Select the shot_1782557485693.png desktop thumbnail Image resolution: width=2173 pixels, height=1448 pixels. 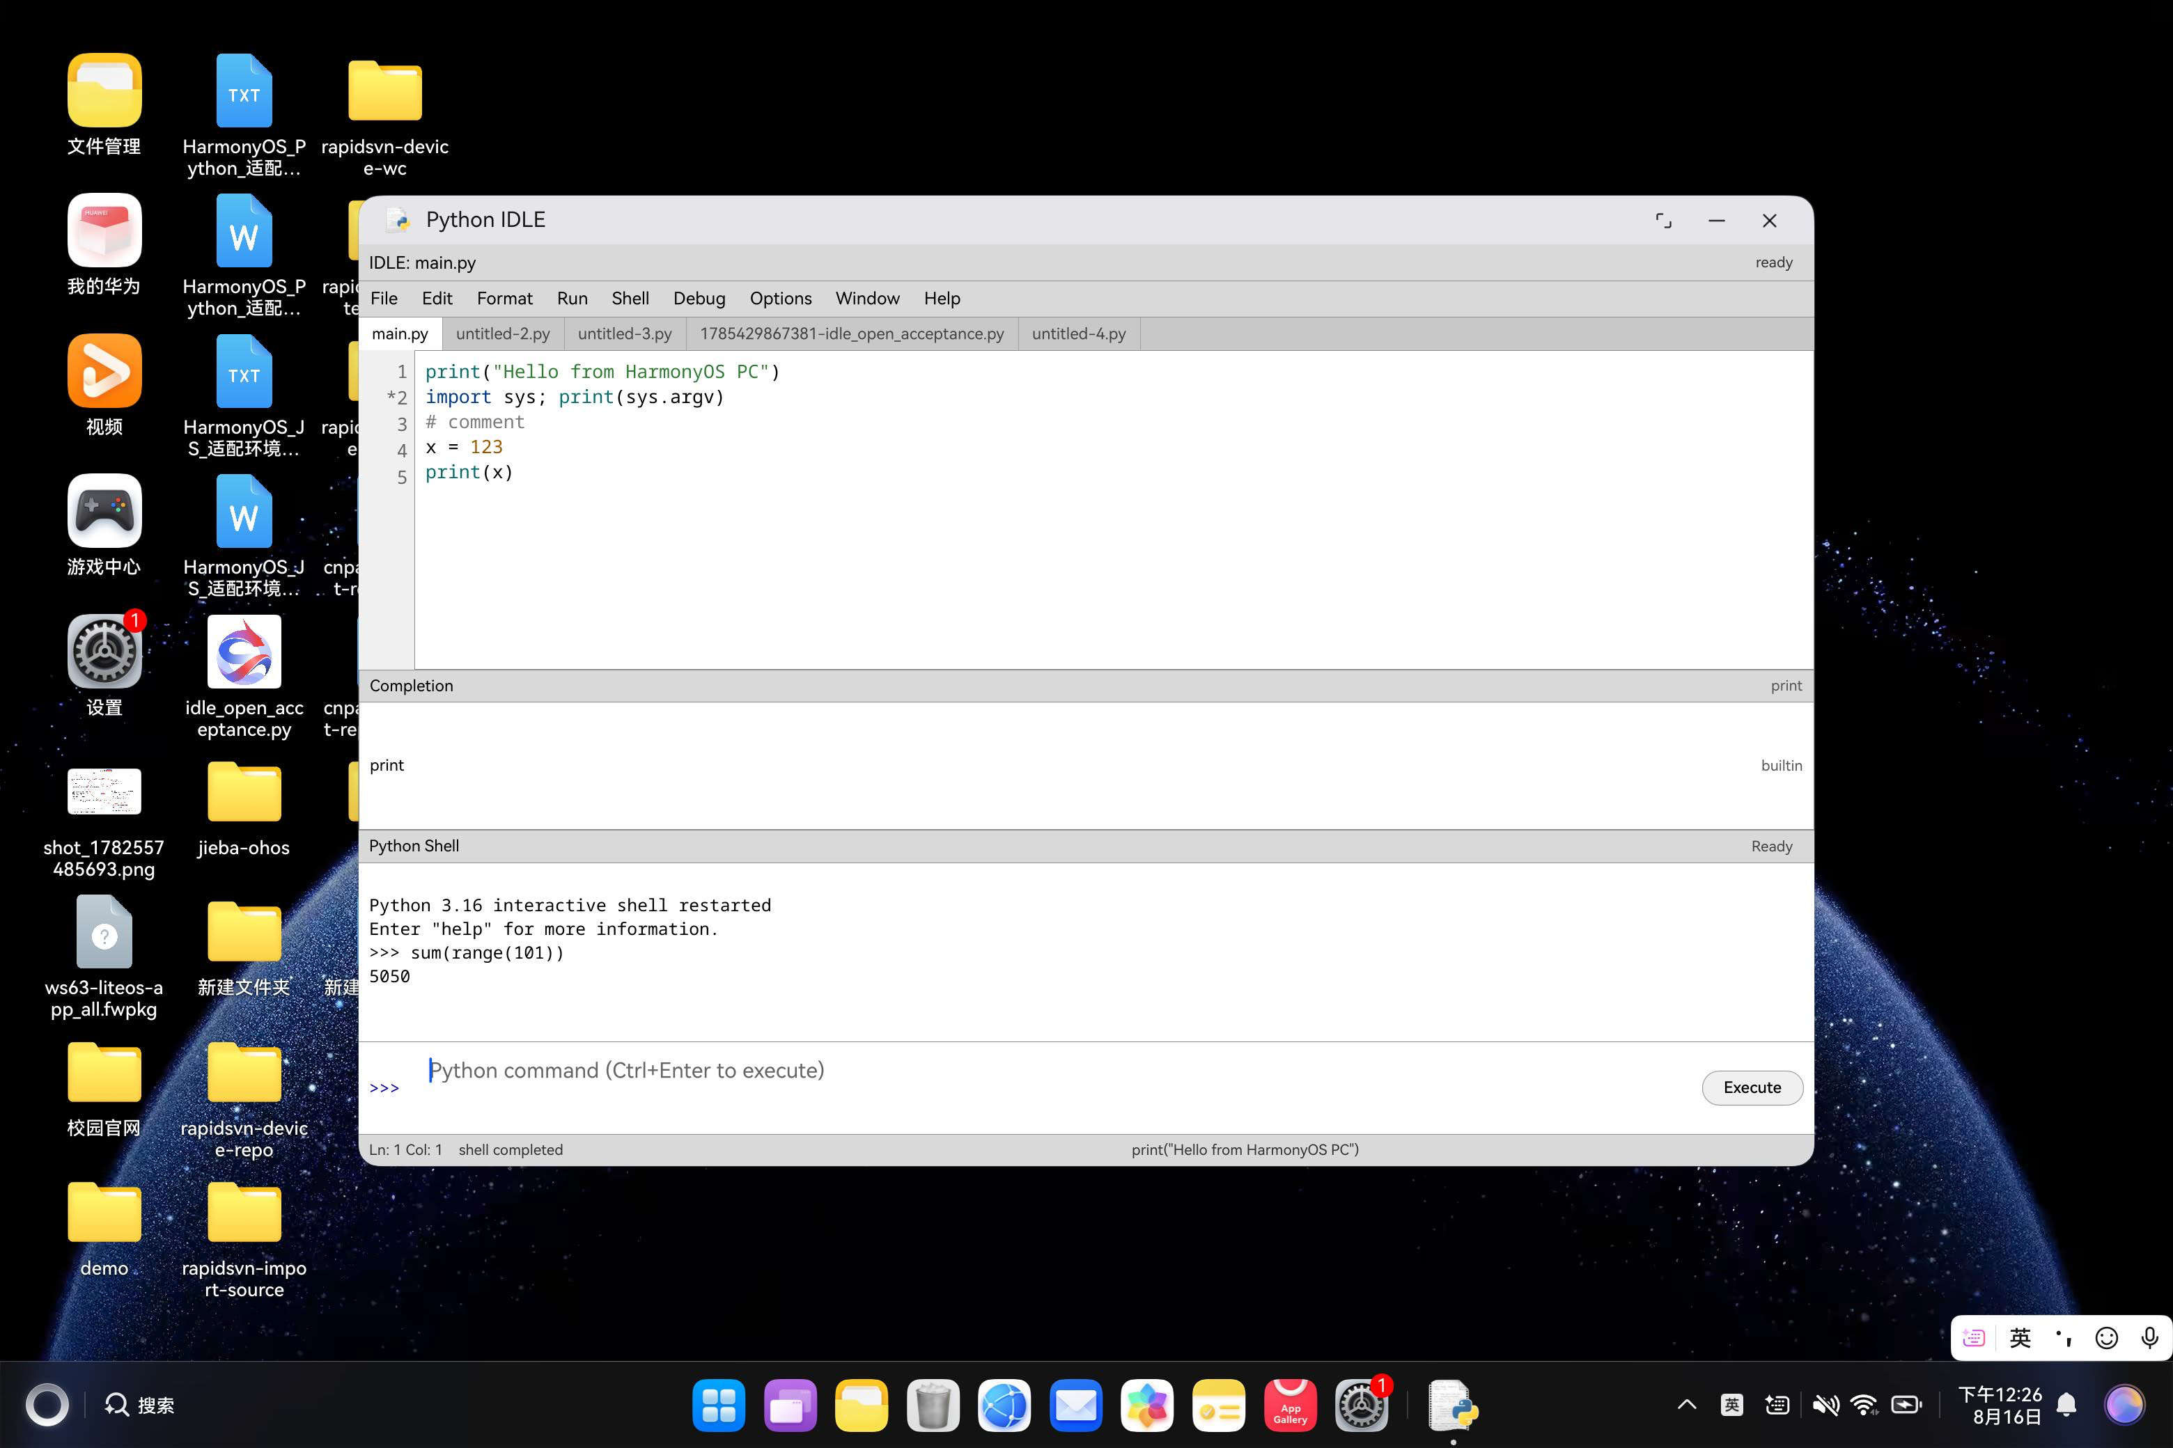(104, 822)
